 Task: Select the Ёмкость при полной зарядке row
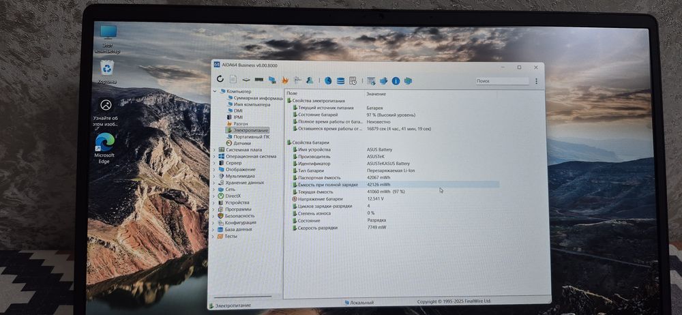(x=394, y=185)
